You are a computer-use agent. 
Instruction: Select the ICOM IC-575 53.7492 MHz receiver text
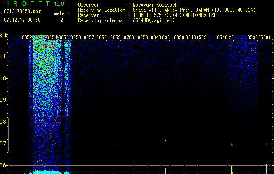coord(175,15)
